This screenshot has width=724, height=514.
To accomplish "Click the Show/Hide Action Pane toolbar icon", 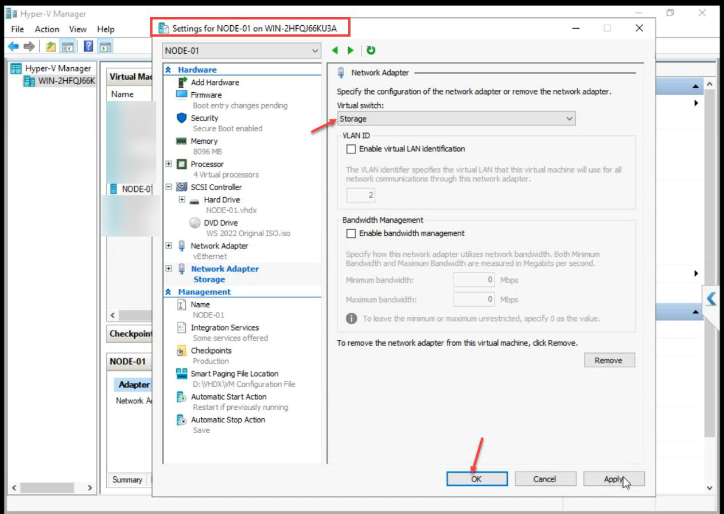I will coord(105,46).
